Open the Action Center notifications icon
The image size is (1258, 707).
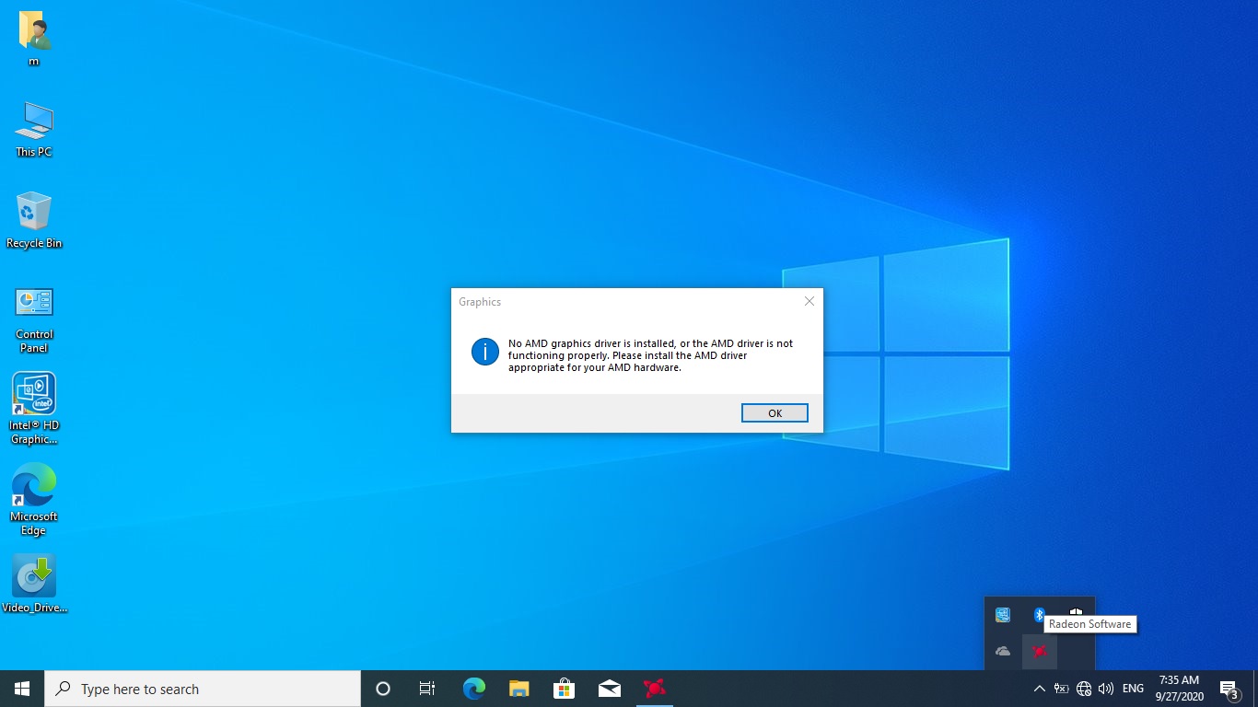pyautogui.click(x=1229, y=689)
